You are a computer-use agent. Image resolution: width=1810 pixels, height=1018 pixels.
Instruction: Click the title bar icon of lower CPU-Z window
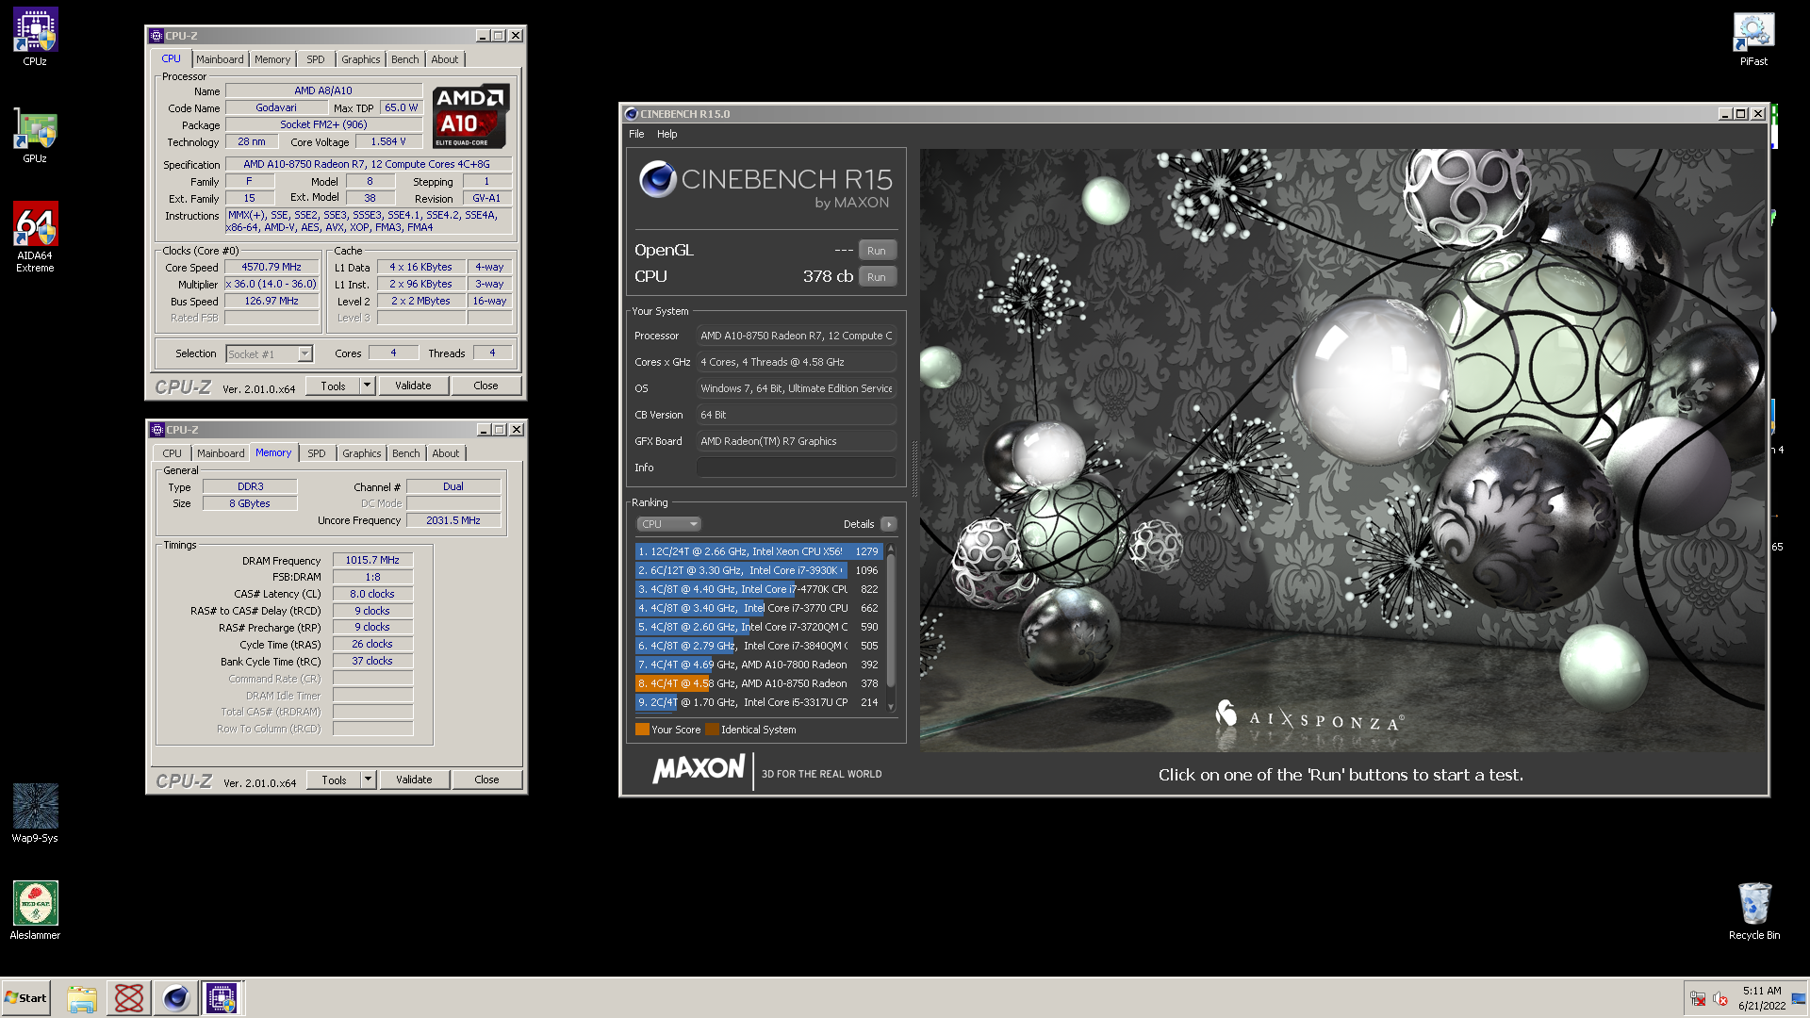[157, 430]
